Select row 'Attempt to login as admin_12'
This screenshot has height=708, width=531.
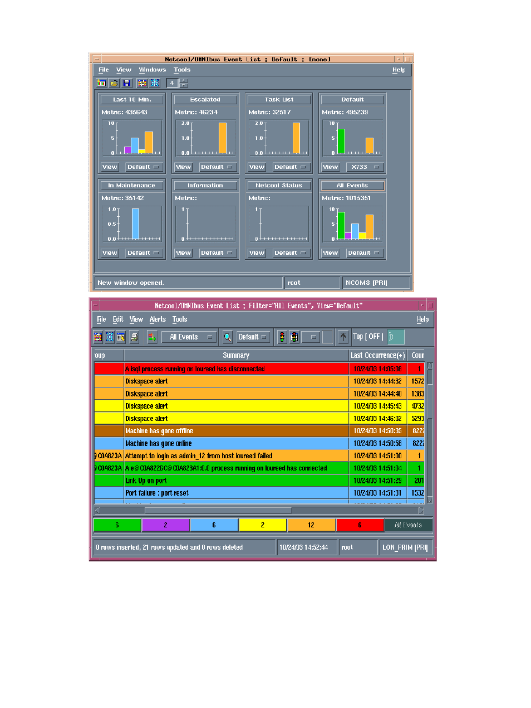(x=259, y=455)
